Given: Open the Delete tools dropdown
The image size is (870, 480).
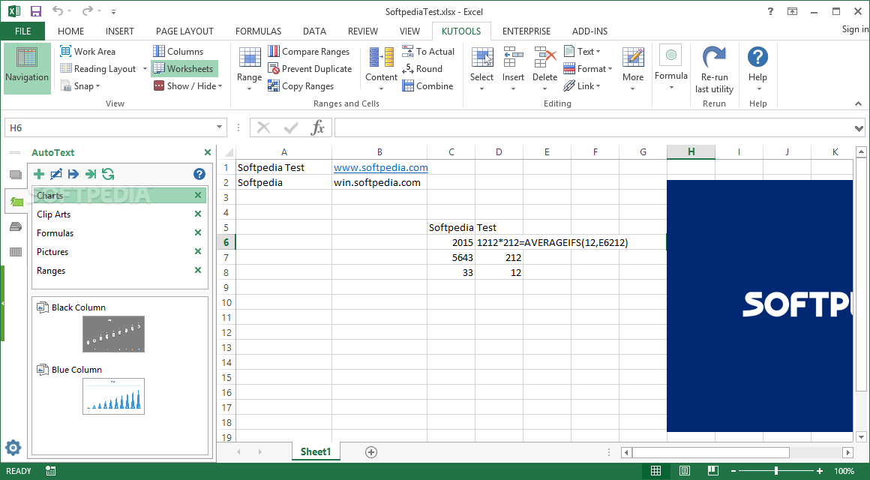Looking at the screenshot, I should tap(544, 68).
